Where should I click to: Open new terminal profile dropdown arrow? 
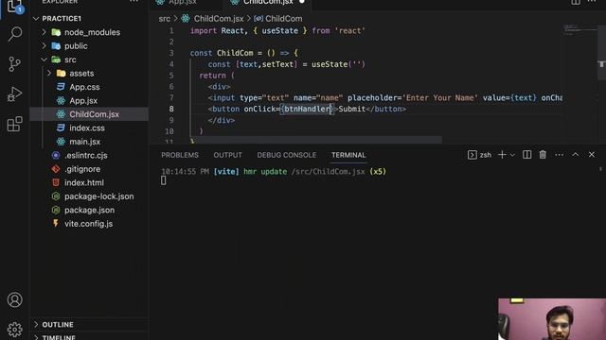tap(512, 155)
